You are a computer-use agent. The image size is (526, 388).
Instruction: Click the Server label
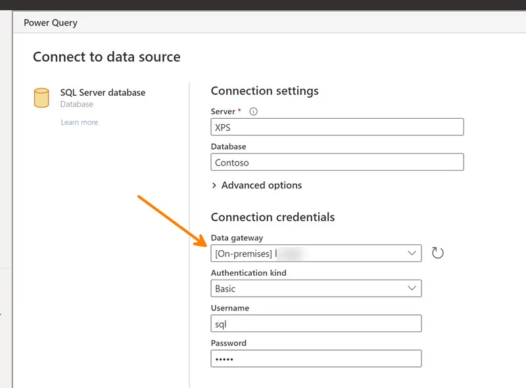tap(223, 112)
